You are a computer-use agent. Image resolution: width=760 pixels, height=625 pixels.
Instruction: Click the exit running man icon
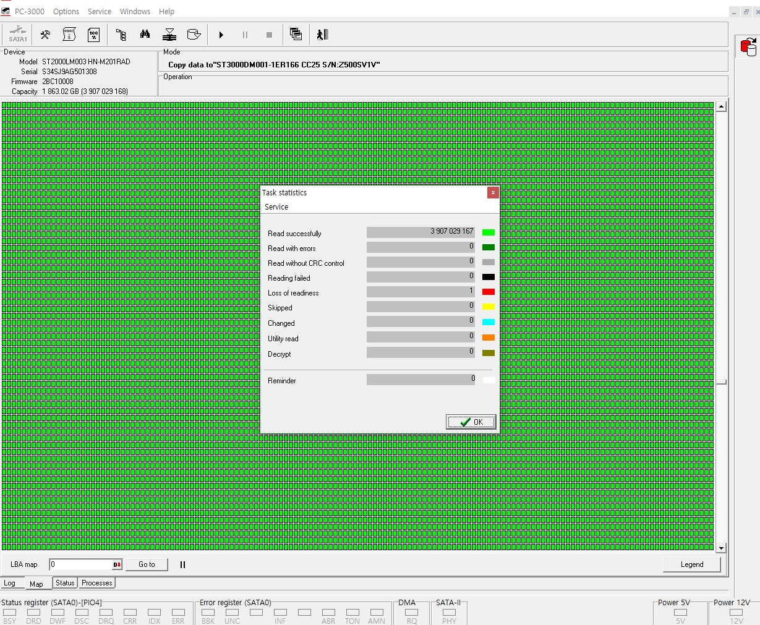tap(322, 35)
